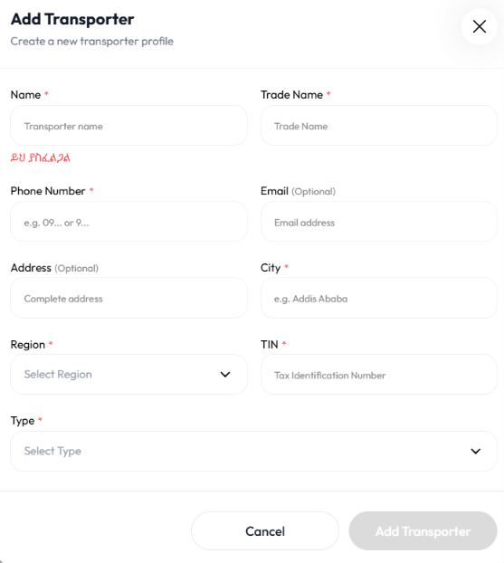Click the Add Transporter dialog heading
Screen dimensions: 504x563
72,19
